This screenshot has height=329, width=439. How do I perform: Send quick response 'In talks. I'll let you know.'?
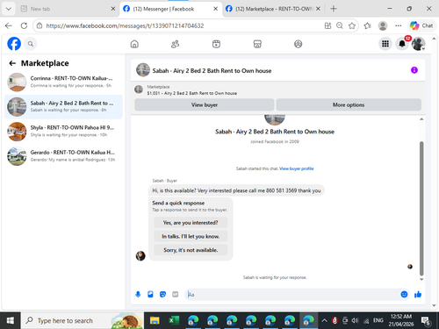point(191,236)
